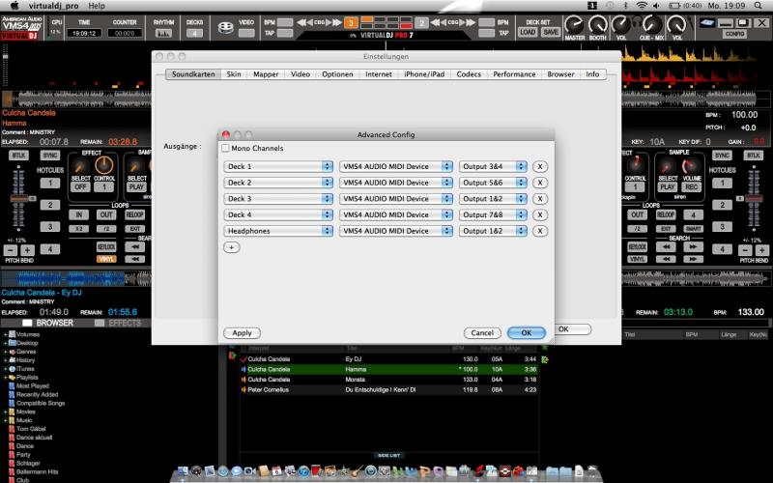The width and height of the screenshot is (773, 483).
Task: Open the Video settings tab
Action: (301, 74)
